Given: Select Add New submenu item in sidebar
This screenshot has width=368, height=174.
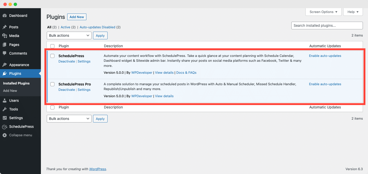Looking at the screenshot, I should pyautogui.click(x=10, y=91).
